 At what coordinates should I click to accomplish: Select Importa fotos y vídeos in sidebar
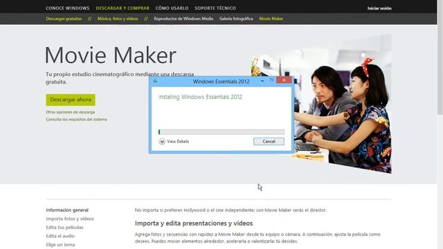[70, 219]
